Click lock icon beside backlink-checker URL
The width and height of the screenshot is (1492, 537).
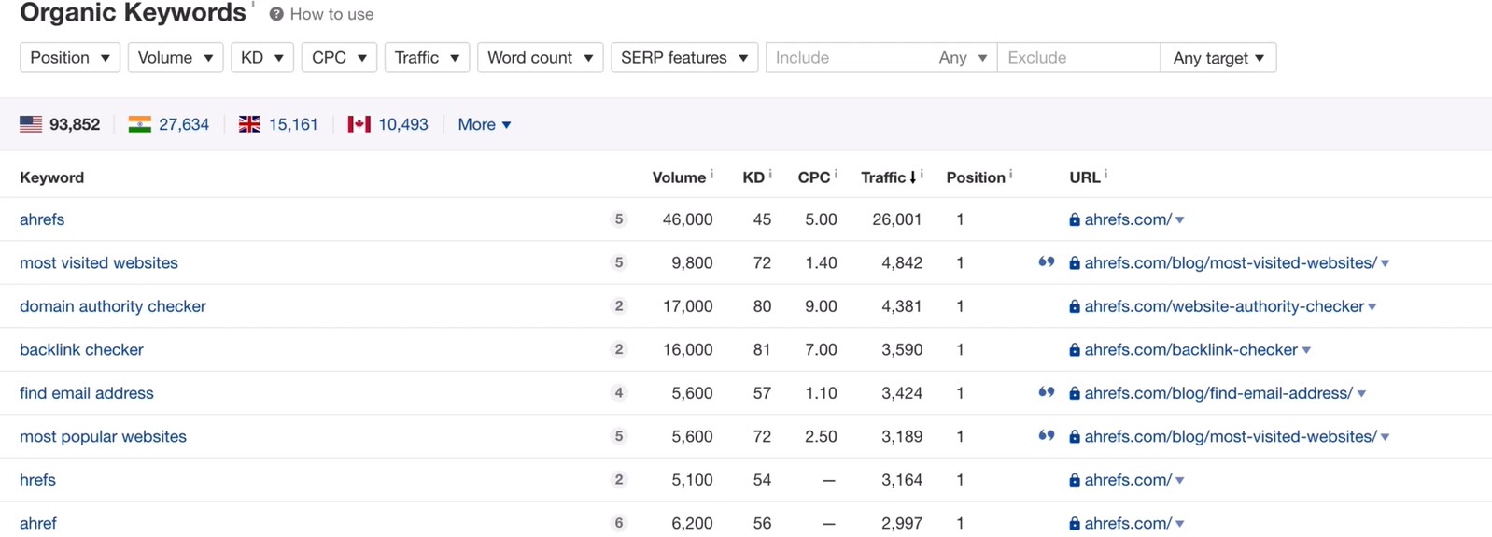[1075, 350]
